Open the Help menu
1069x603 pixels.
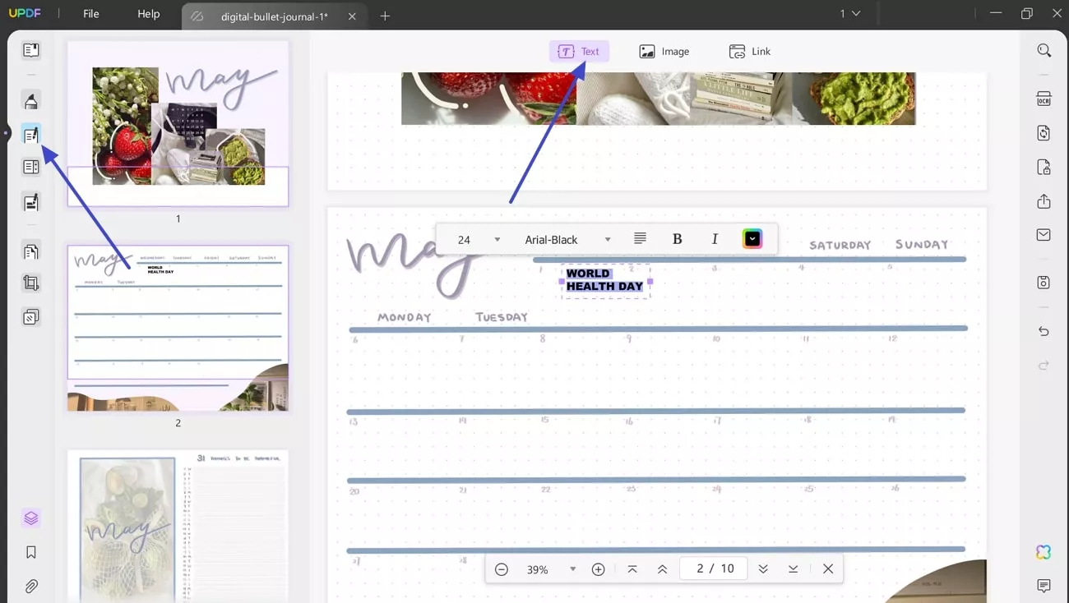point(148,13)
